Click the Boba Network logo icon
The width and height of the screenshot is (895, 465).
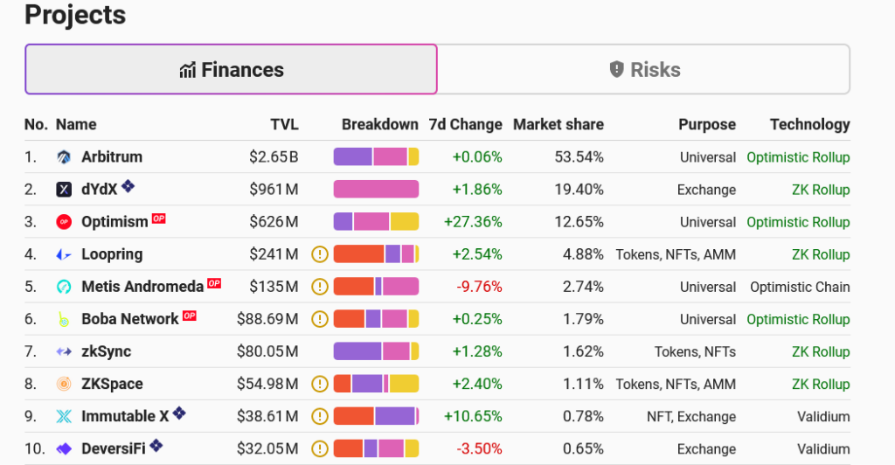64,319
